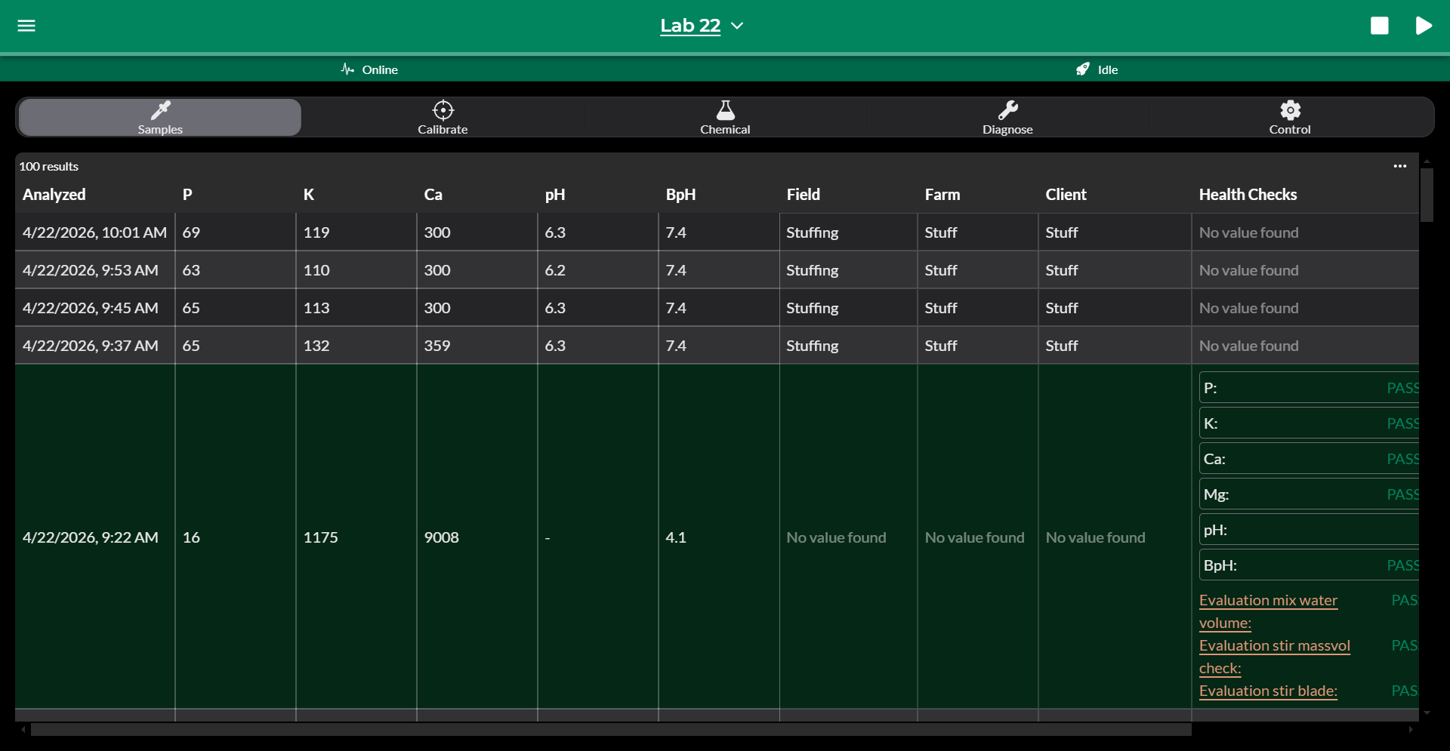Click the scroll up arrow
This screenshot has width=1450, height=751.
click(1427, 161)
